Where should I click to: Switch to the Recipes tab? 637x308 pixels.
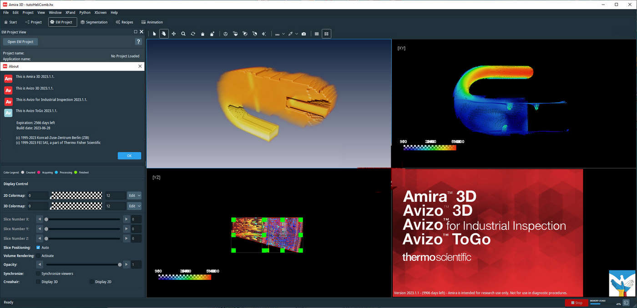[x=124, y=22]
